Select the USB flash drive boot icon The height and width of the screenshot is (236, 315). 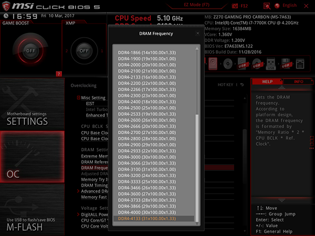click(271, 64)
